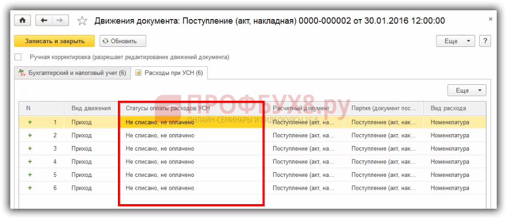Viewport: 507px width, 219px height.
Task: Click the green plus icon in row 1
Action: coord(29,122)
